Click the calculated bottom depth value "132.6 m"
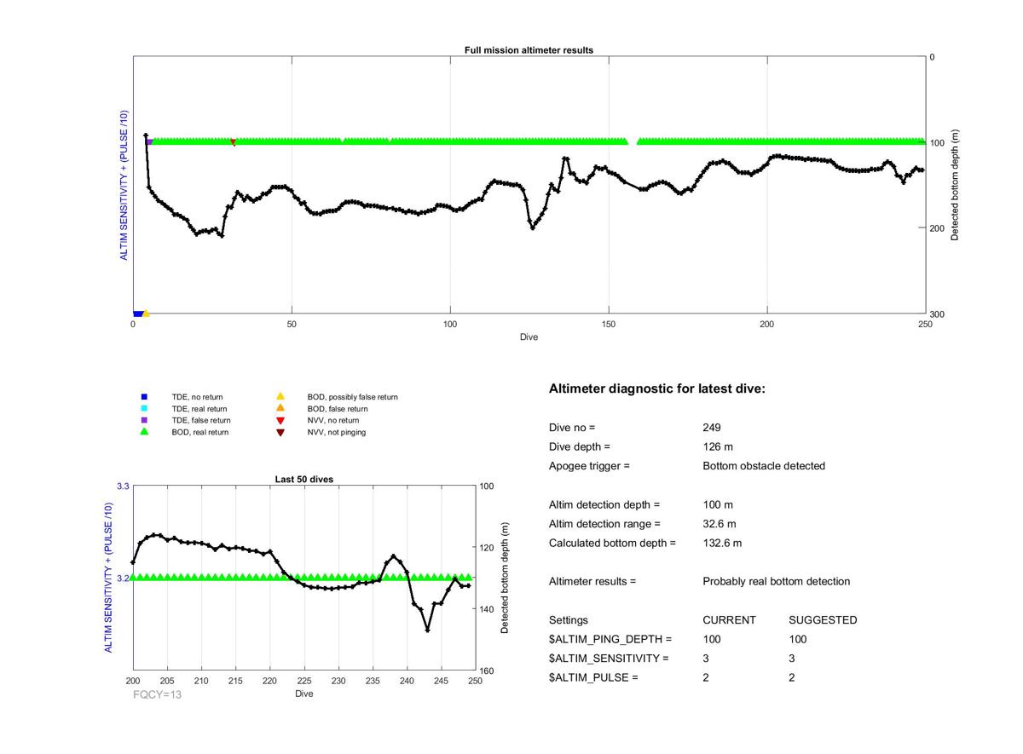 click(x=722, y=544)
